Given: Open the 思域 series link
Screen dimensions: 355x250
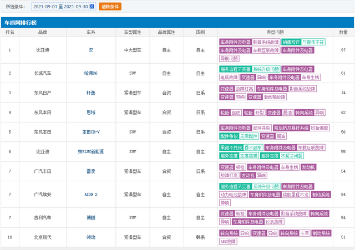Looking at the screenshot, I should click(x=91, y=113).
